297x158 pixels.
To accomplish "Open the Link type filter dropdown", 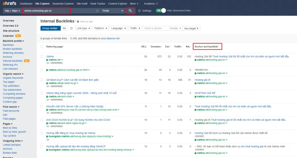I will pos(83,28).
